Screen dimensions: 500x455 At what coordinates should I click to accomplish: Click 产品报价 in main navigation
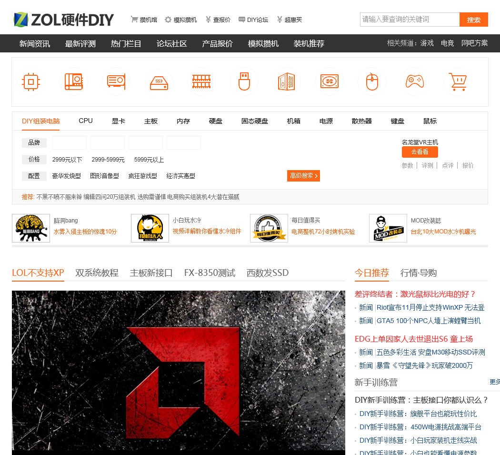[x=218, y=43]
